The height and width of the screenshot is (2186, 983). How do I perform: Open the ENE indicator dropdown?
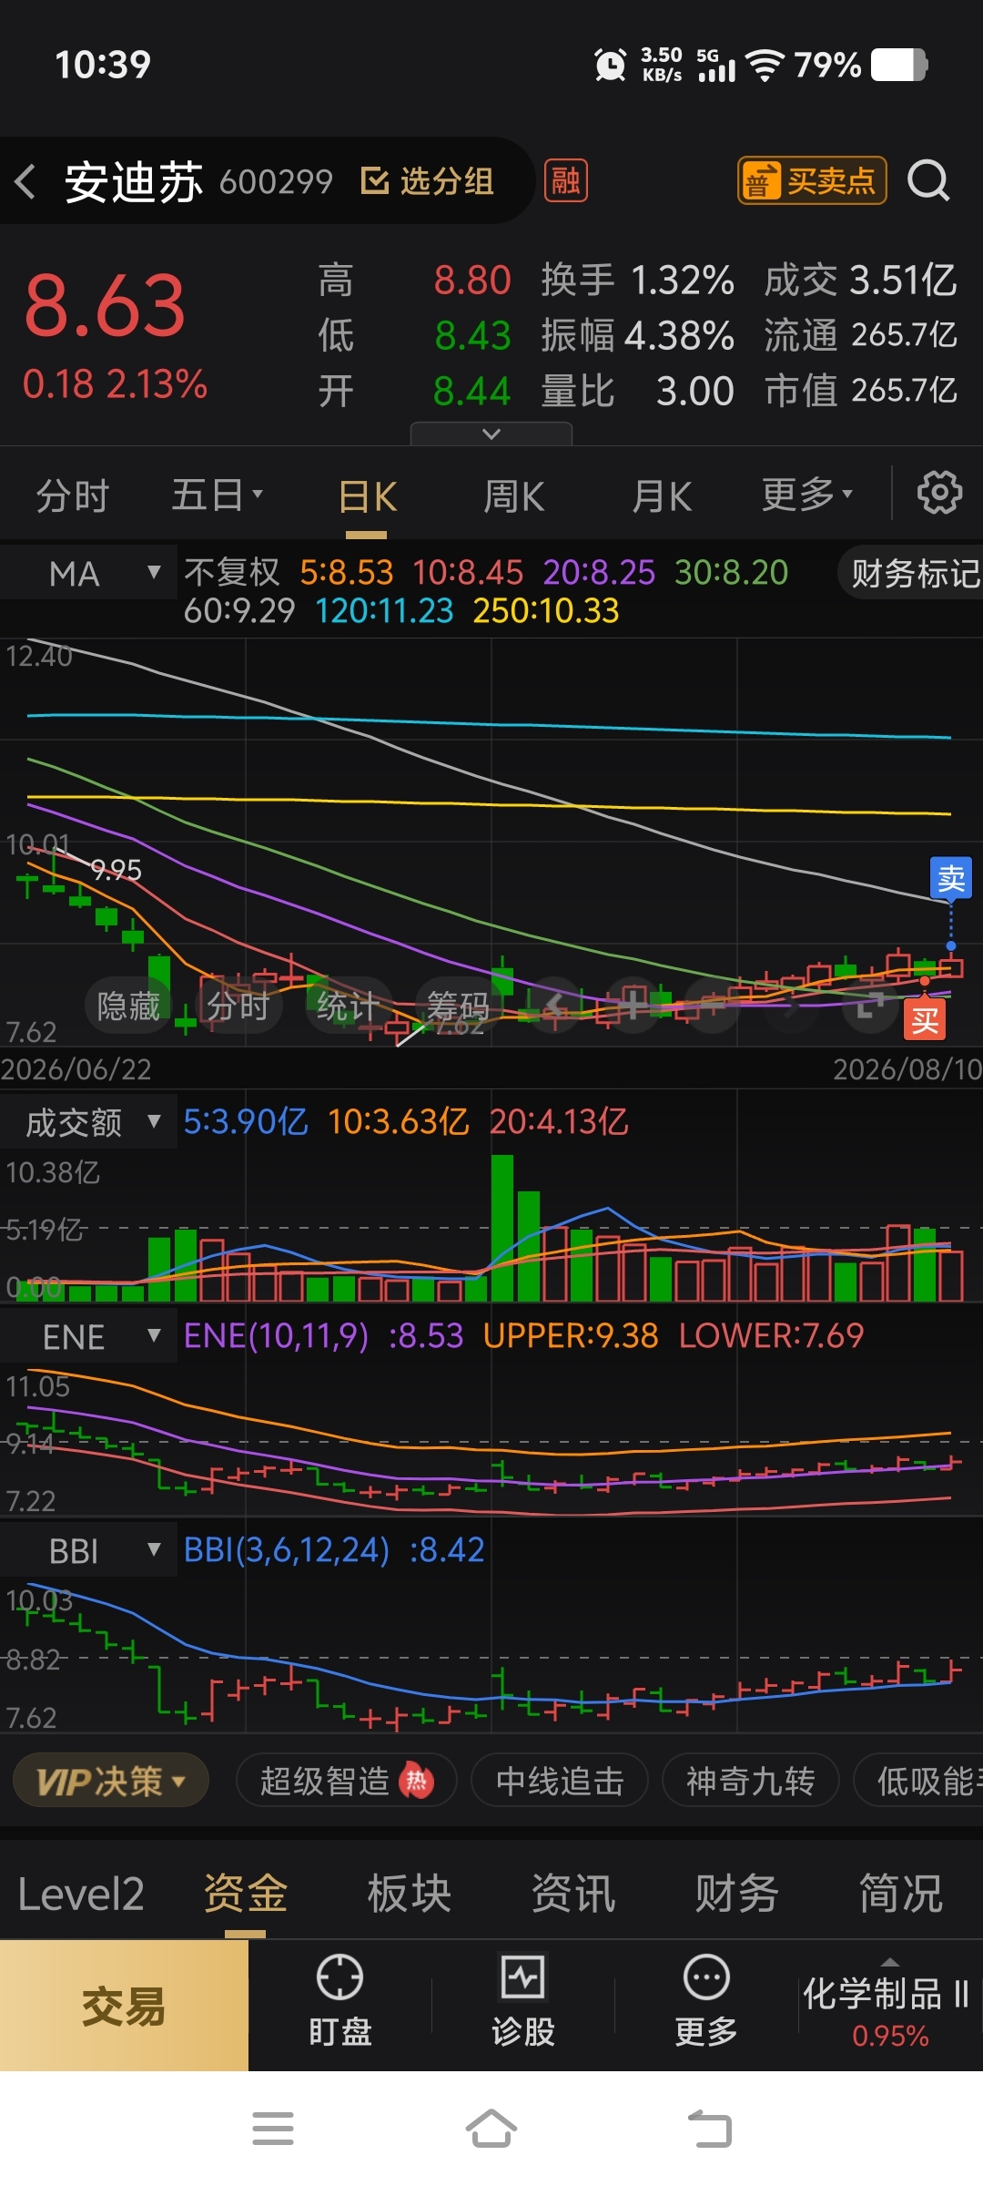coord(89,1336)
